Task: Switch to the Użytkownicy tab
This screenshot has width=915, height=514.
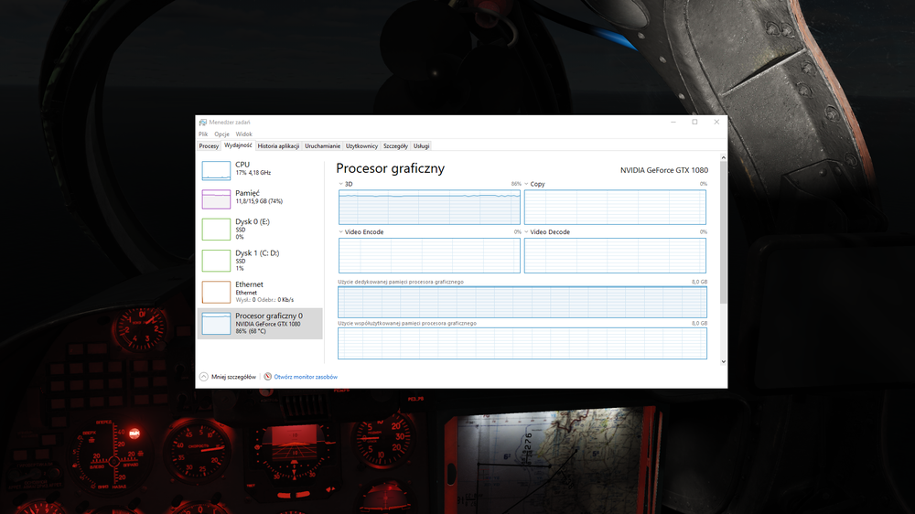Action: [361, 146]
